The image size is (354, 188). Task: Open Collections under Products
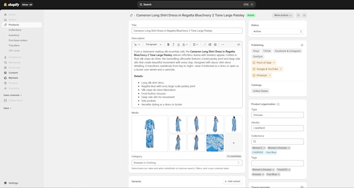click(x=15, y=30)
